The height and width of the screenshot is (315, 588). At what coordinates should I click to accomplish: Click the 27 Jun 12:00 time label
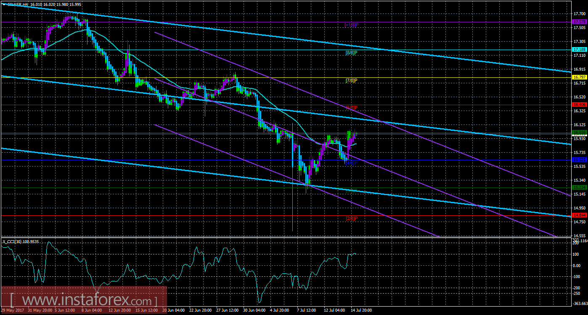pos(227,310)
